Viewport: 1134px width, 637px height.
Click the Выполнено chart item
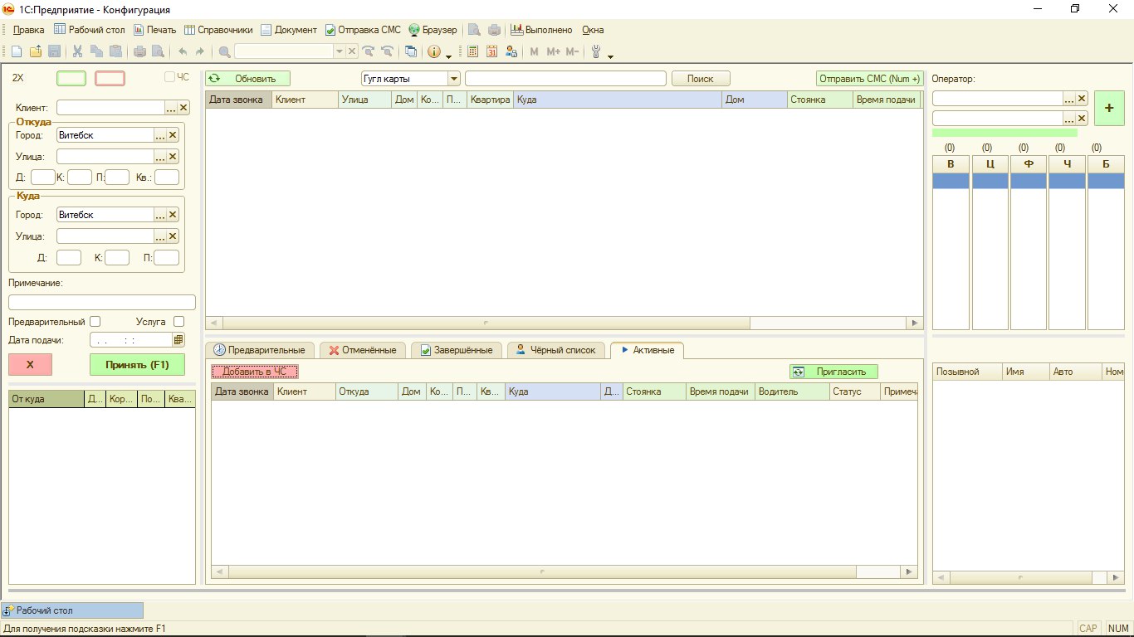pos(541,30)
